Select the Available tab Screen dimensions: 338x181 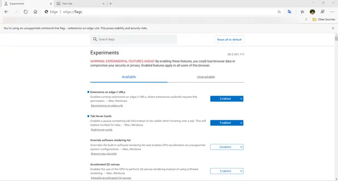tap(129, 77)
